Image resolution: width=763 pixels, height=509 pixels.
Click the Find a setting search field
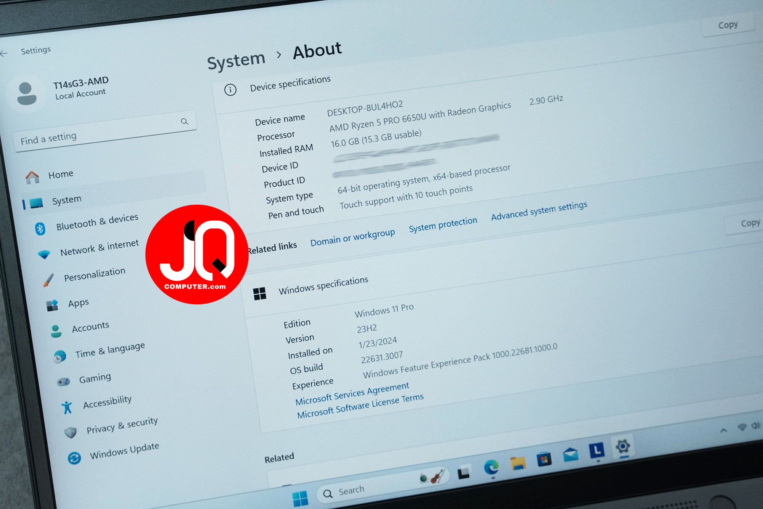pyautogui.click(x=105, y=131)
